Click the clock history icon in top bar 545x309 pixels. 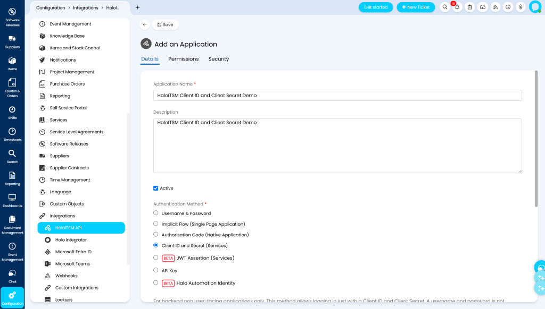pyautogui.click(x=508, y=7)
